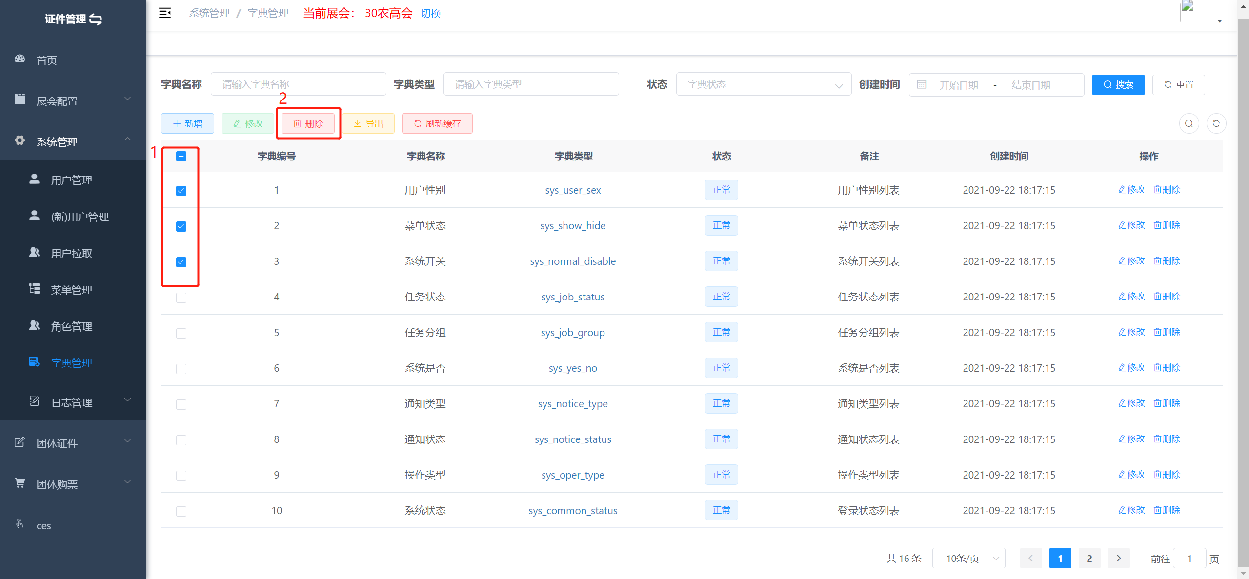
Task: Click the red 删除 toolbar button
Action: [308, 123]
